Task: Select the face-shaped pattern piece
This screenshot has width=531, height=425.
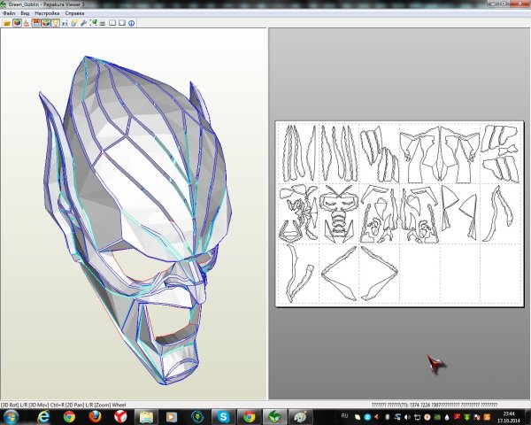Action: point(339,213)
